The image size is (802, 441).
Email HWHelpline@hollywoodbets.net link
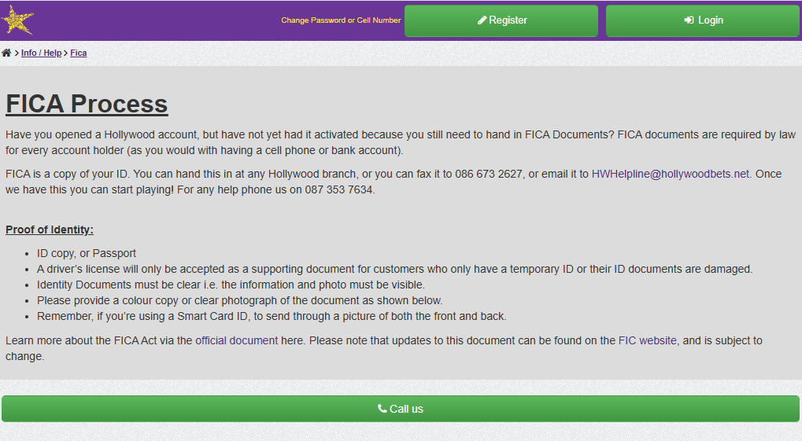[671, 174]
